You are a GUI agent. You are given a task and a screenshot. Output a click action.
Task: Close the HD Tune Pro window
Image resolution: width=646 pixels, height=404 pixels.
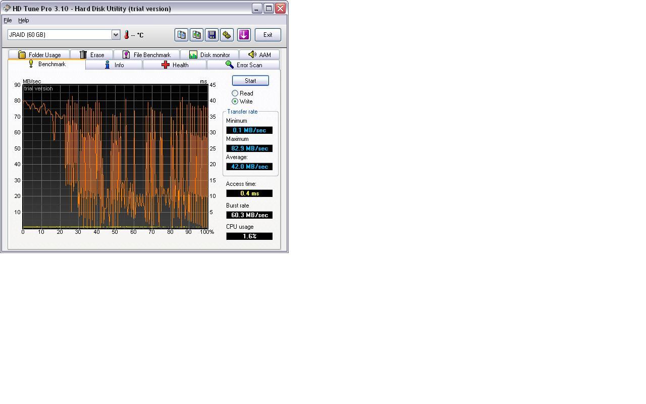281,8
